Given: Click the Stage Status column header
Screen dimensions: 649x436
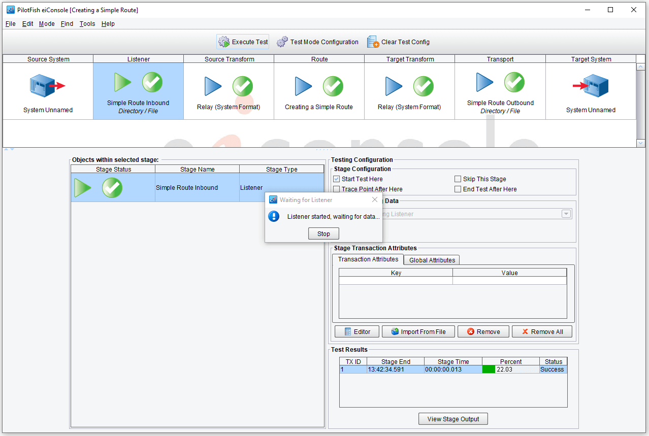Looking at the screenshot, I should (x=113, y=169).
